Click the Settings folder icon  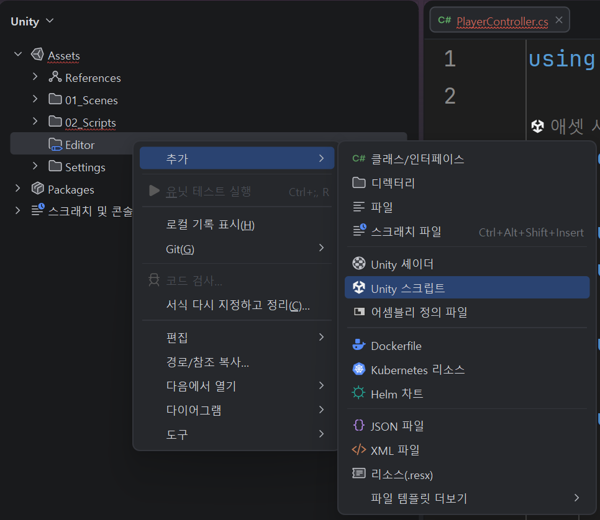point(55,166)
